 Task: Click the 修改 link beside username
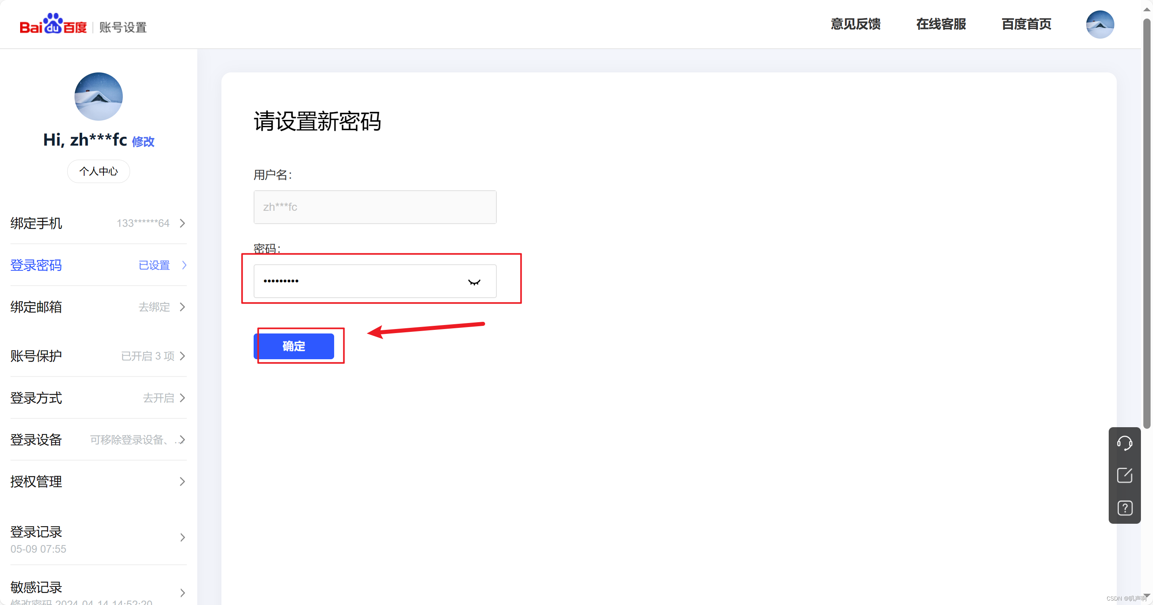pyautogui.click(x=143, y=142)
